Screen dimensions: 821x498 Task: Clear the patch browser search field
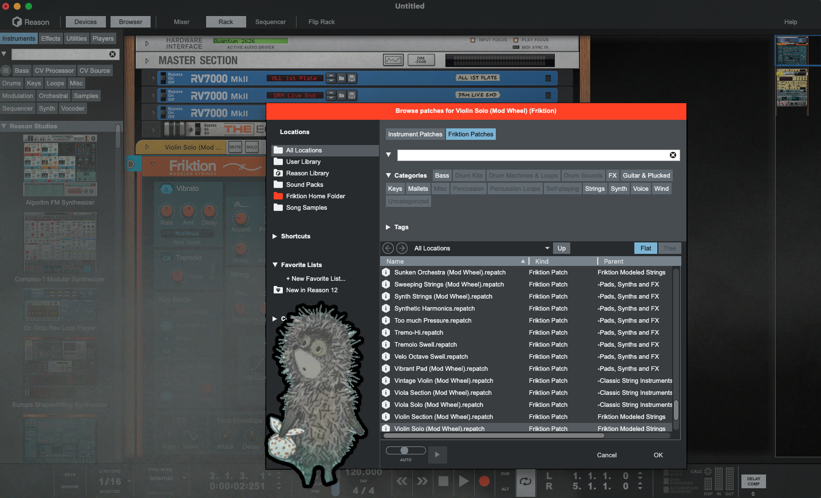click(673, 155)
